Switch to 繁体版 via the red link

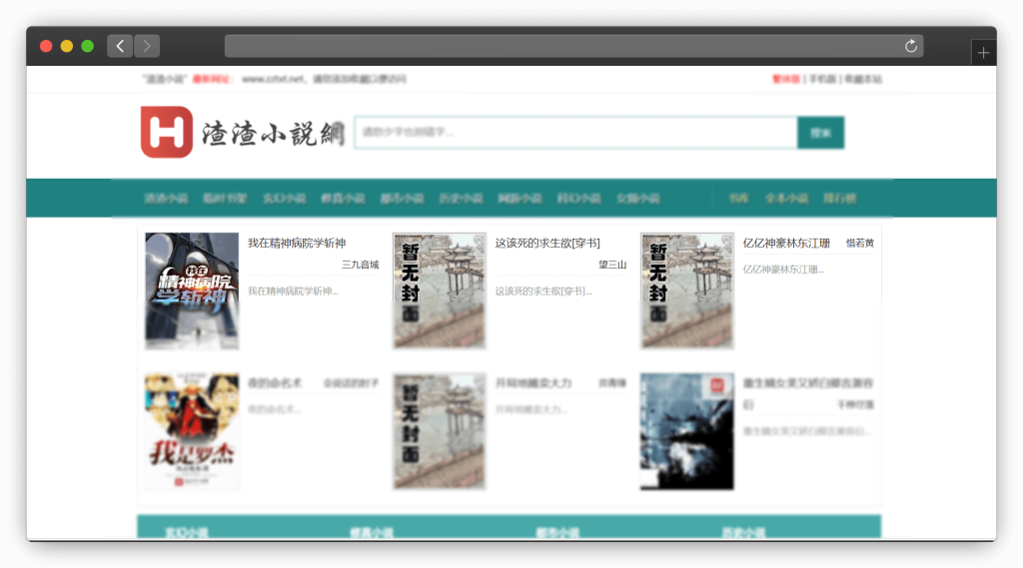(x=786, y=79)
